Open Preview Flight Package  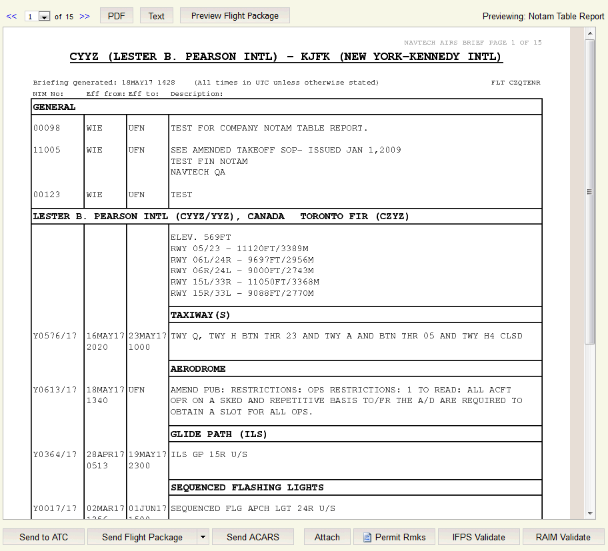(235, 15)
